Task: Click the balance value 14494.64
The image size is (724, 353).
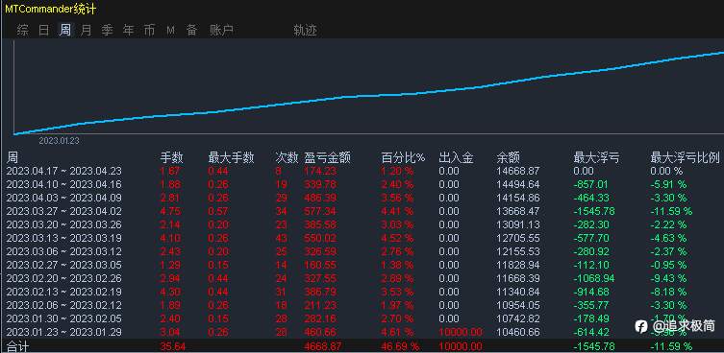Action: coord(517,184)
